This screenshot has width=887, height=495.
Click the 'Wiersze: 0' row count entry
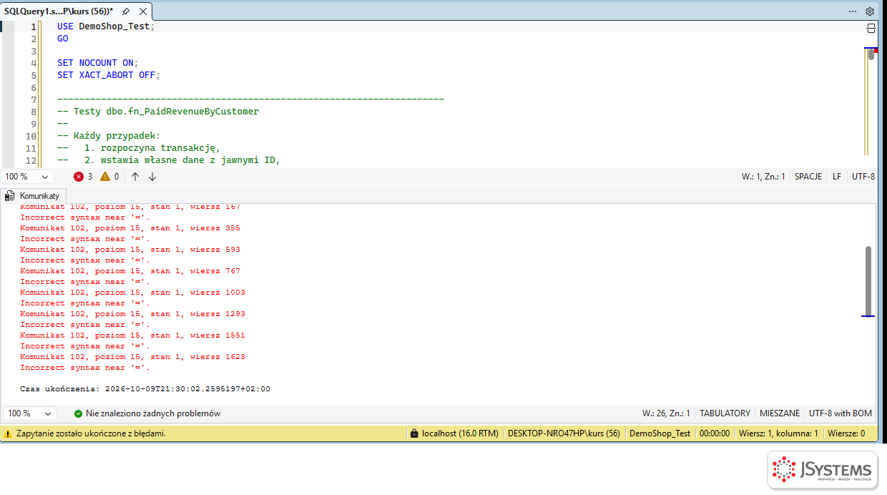click(x=846, y=433)
